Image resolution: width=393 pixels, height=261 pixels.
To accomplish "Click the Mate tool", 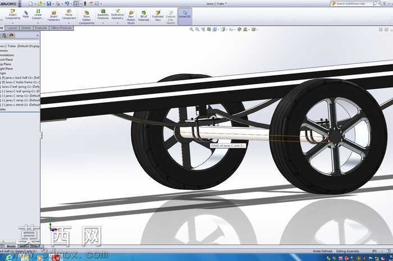I will click(x=26, y=14).
